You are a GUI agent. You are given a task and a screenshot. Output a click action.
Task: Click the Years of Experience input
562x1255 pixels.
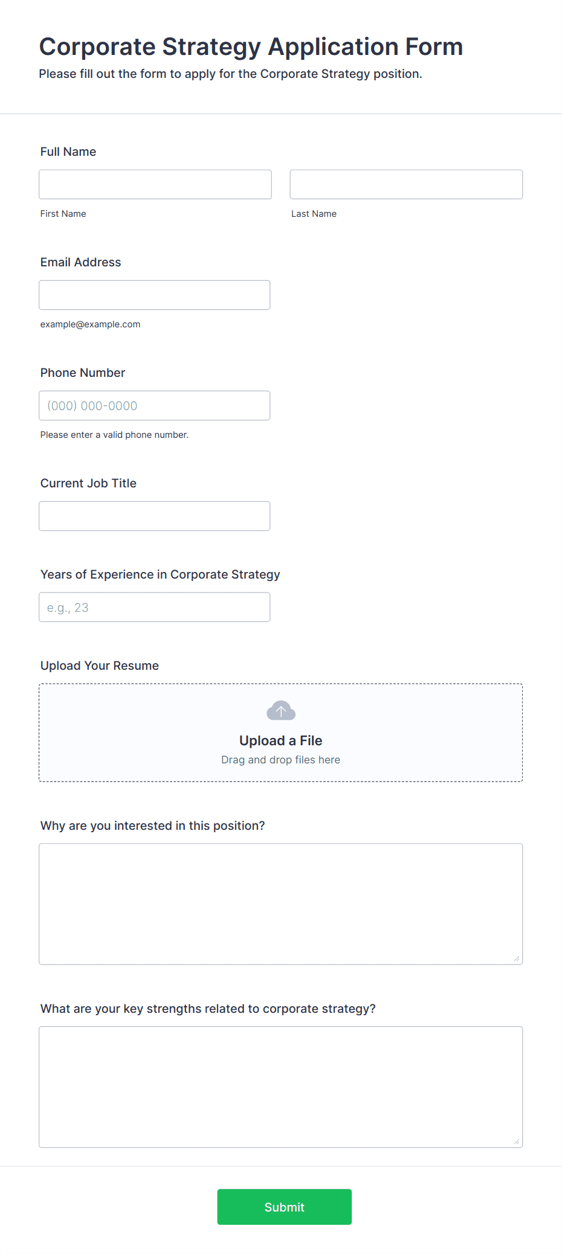[155, 607]
